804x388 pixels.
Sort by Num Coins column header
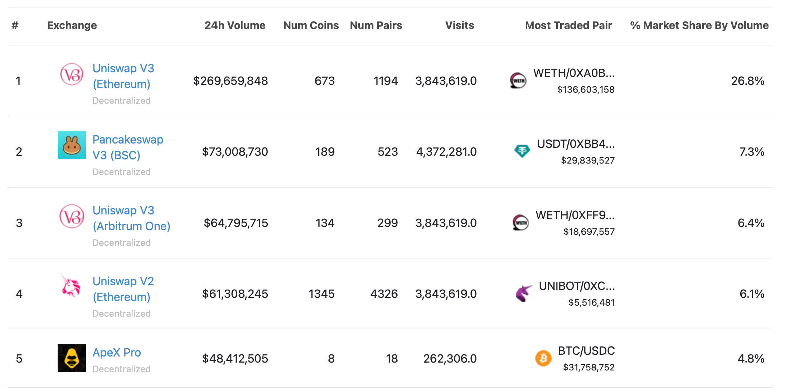pos(311,25)
